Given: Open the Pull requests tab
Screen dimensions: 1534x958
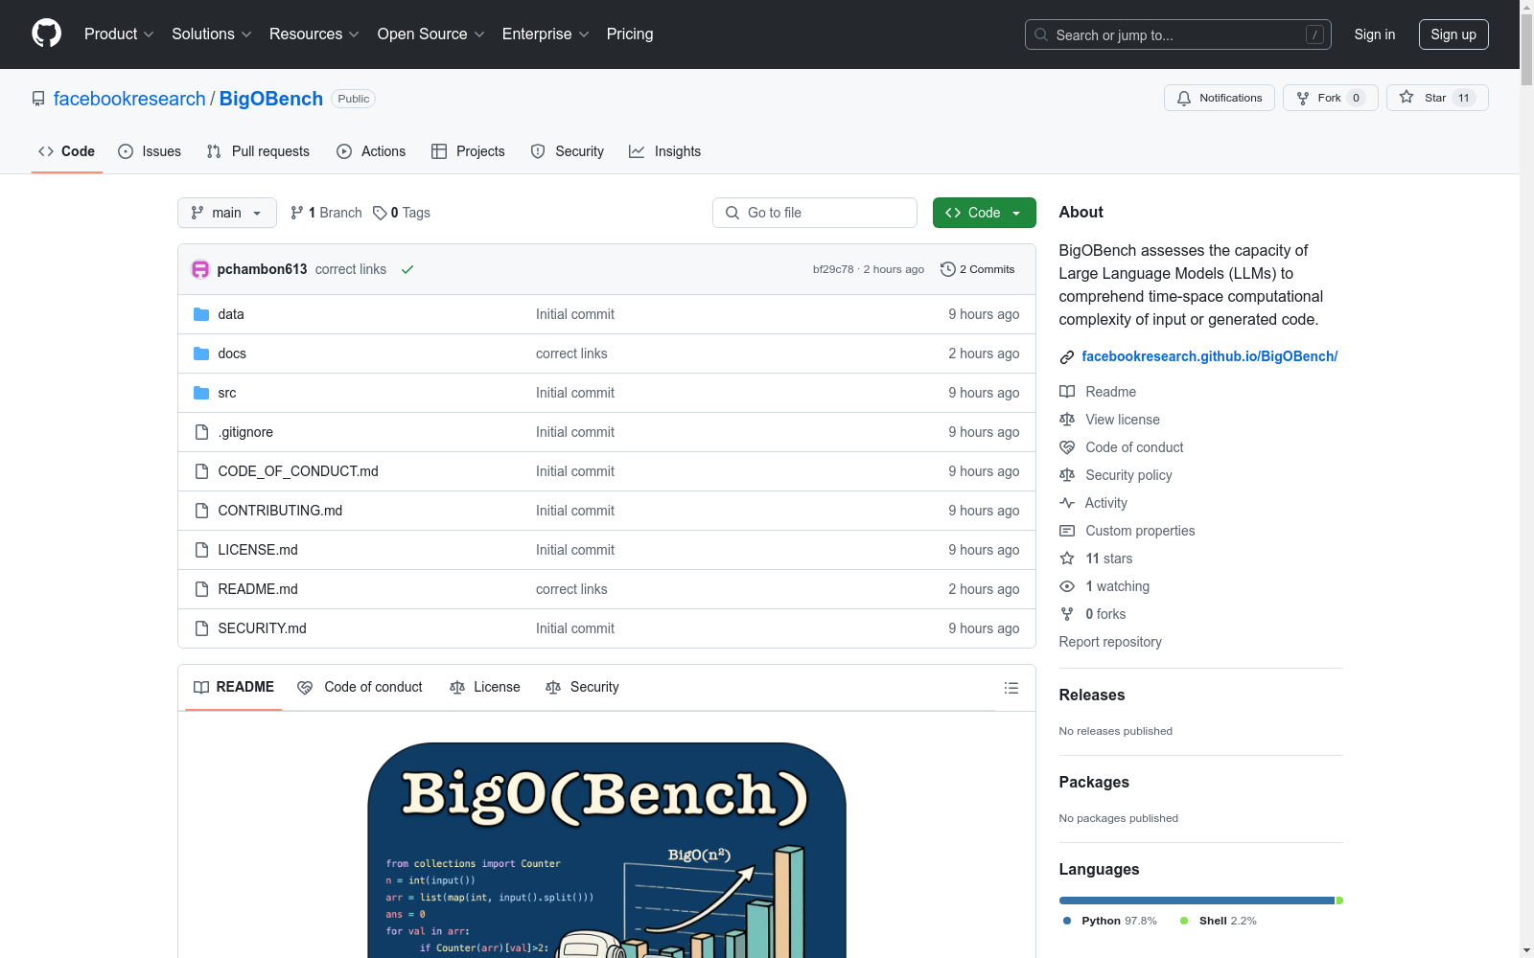Looking at the screenshot, I should pos(258,151).
